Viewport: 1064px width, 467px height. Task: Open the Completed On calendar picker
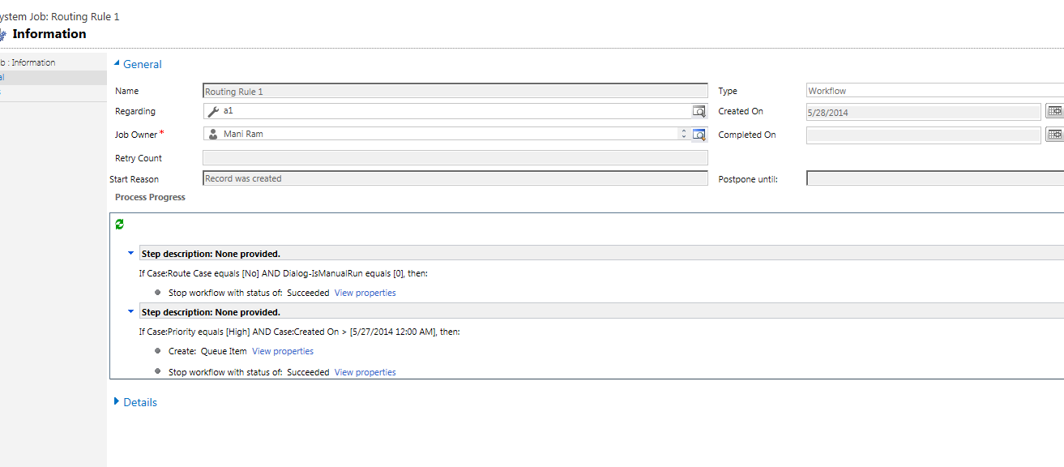pyautogui.click(x=1054, y=134)
